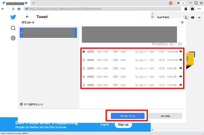Open the gift icon in title bar
Screen dimensions: 204x135
tap(171, 3)
